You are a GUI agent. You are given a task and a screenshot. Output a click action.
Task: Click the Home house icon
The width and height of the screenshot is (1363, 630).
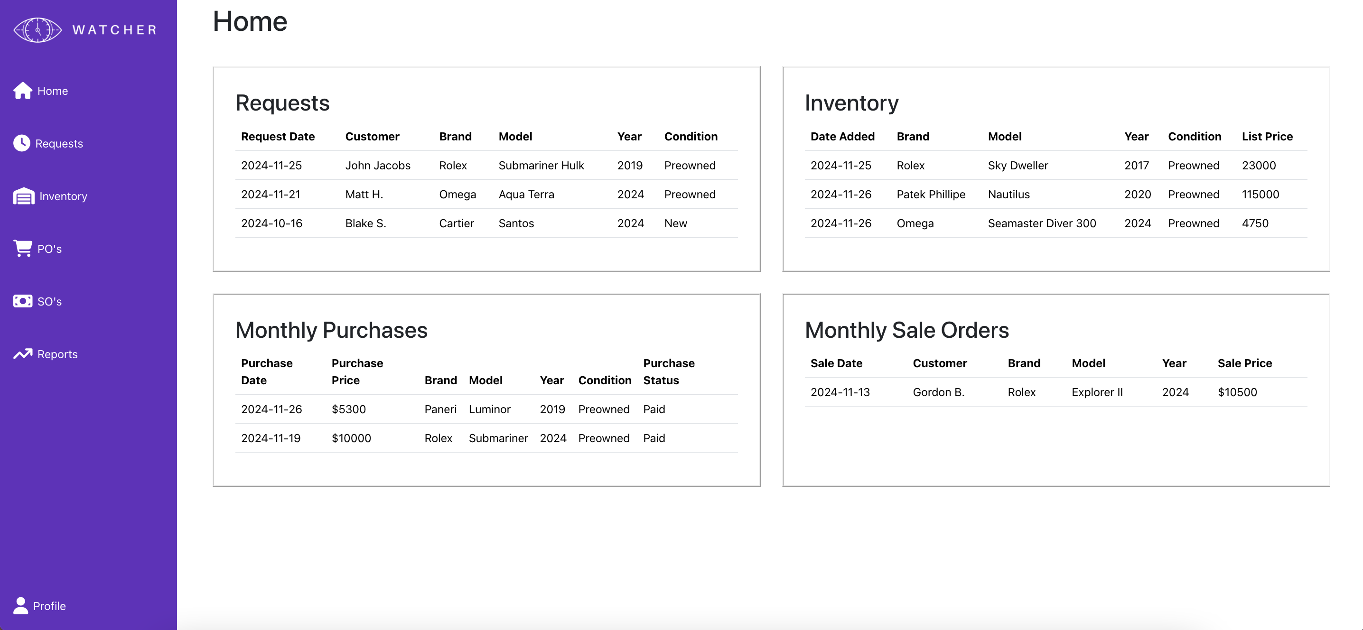23,91
